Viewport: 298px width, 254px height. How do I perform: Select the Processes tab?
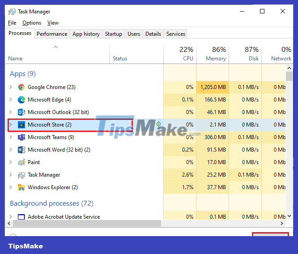20,33
